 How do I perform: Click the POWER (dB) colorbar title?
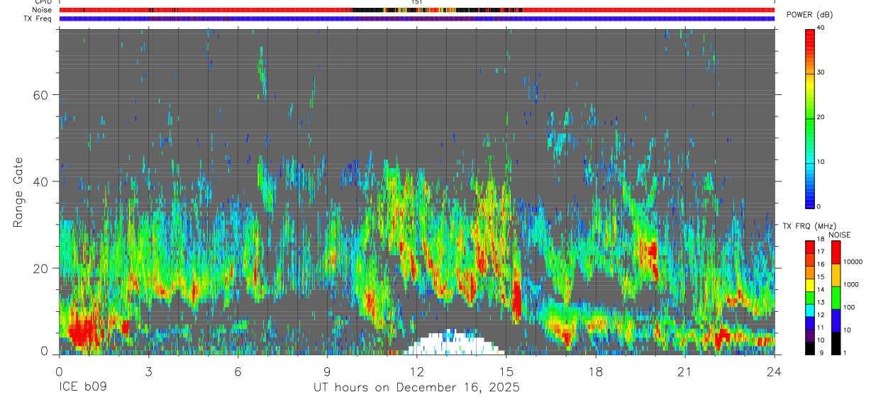tap(809, 15)
